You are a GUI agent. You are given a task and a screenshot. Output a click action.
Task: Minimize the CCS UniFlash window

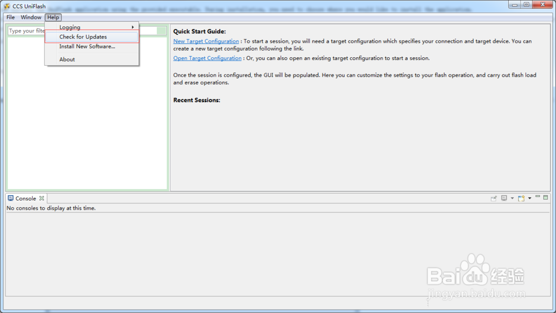tap(514, 5)
